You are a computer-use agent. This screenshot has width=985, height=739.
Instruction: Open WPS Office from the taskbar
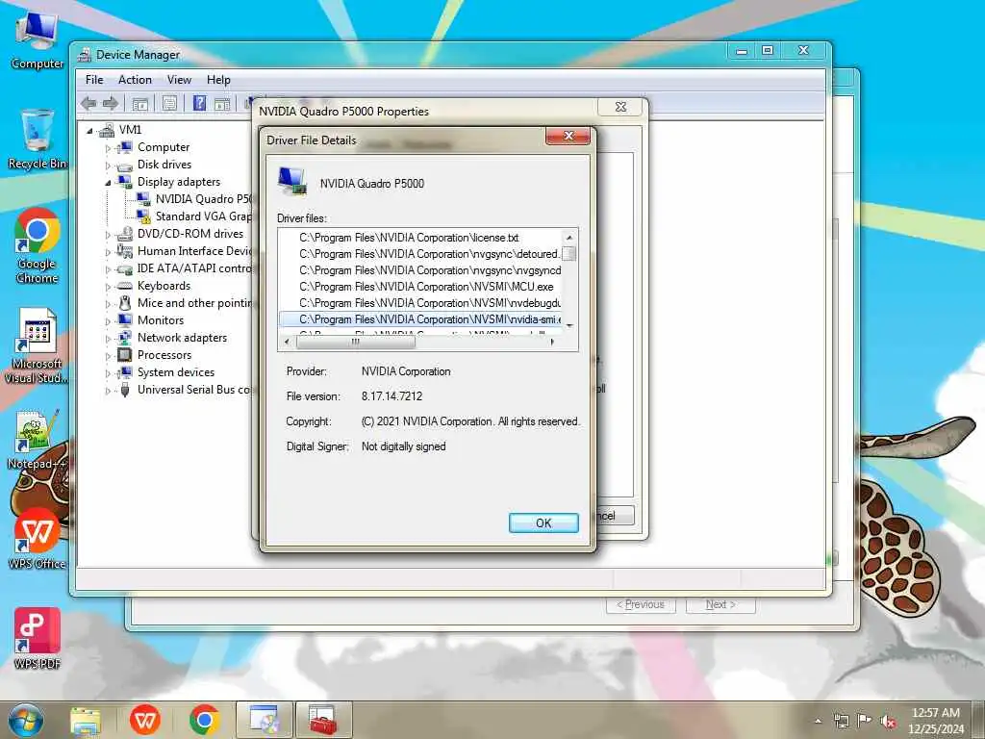(145, 720)
